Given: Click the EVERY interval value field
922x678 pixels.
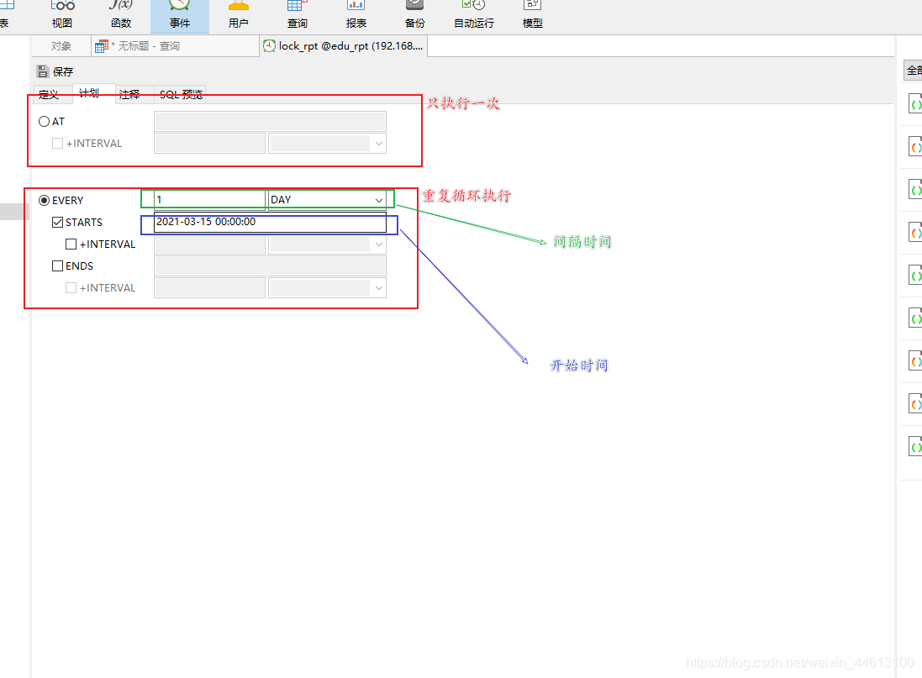Looking at the screenshot, I should coord(209,200).
